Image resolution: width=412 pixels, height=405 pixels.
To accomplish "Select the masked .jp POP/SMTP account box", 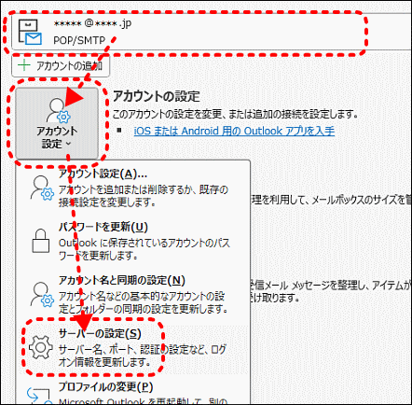I will [212, 32].
